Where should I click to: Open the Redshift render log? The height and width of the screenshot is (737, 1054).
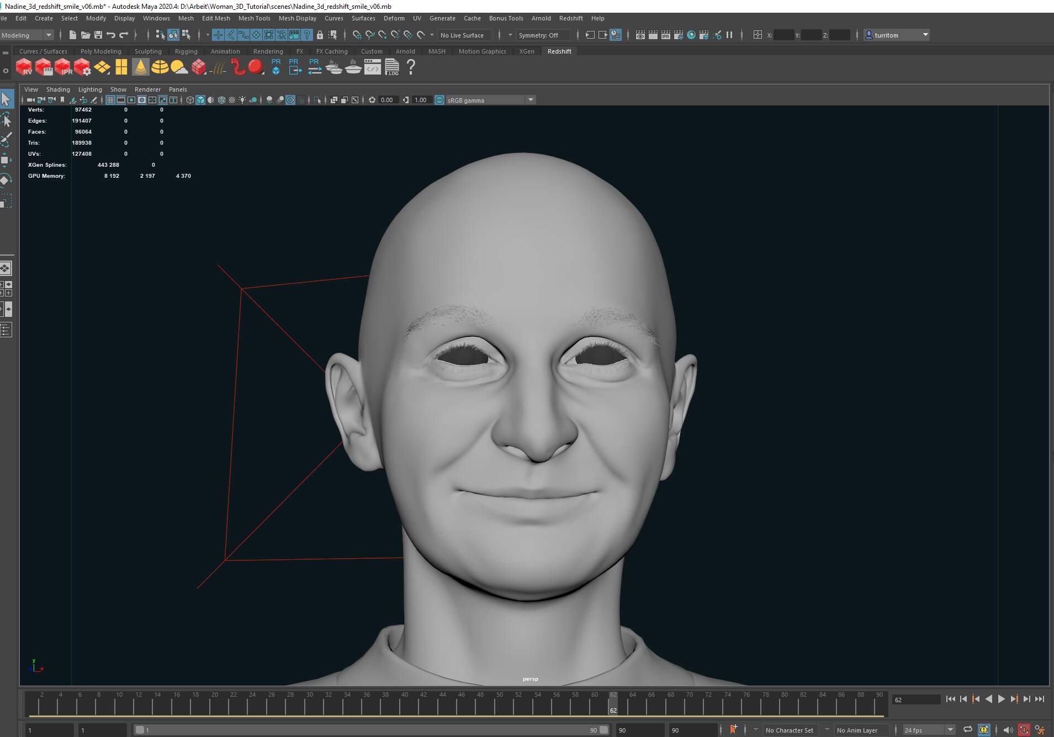[392, 67]
